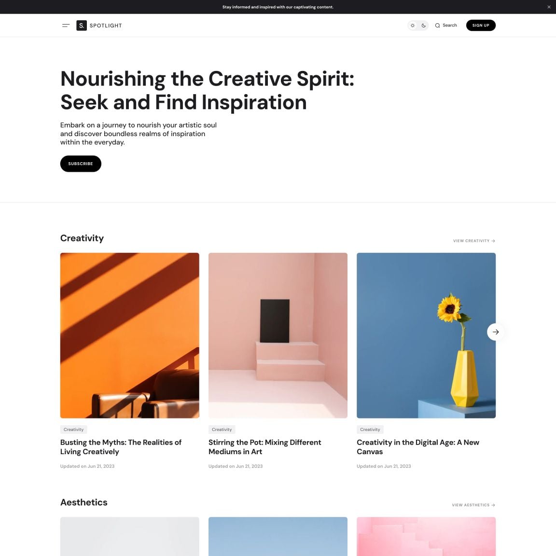Click the Spotlight S logo
The width and height of the screenshot is (556, 556).
coord(82,26)
